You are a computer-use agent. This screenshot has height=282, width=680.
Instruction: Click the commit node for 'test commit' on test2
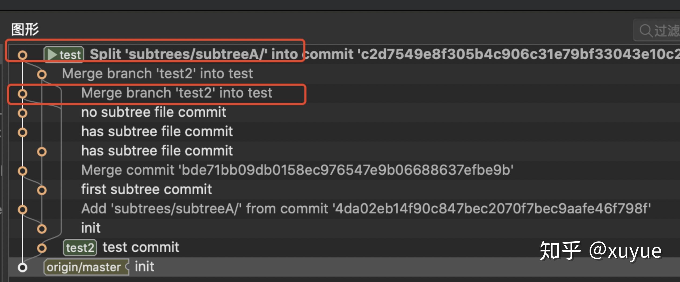coord(42,248)
